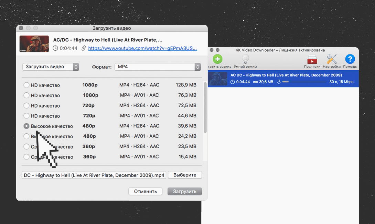Select 360p AV01 15,4 MB radio button
The width and height of the screenshot is (375, 224).
click(x=26, y=157)
